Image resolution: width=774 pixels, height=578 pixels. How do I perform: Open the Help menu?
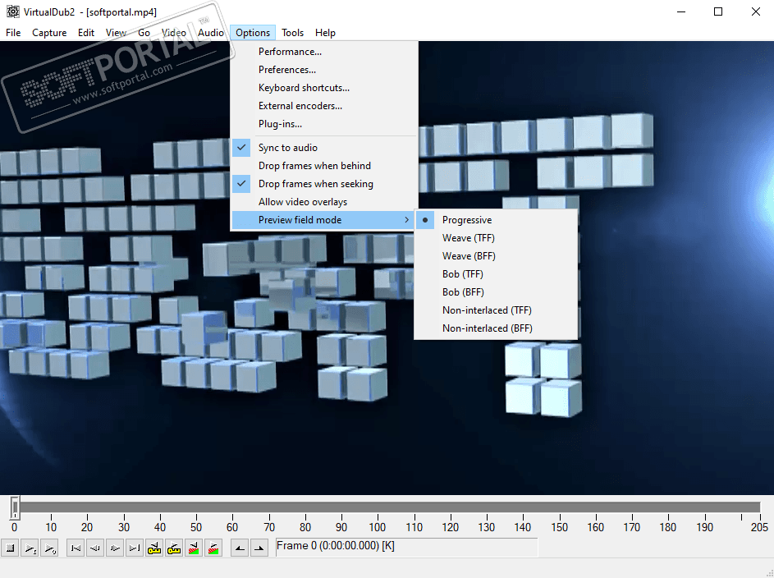pos(325,33)
